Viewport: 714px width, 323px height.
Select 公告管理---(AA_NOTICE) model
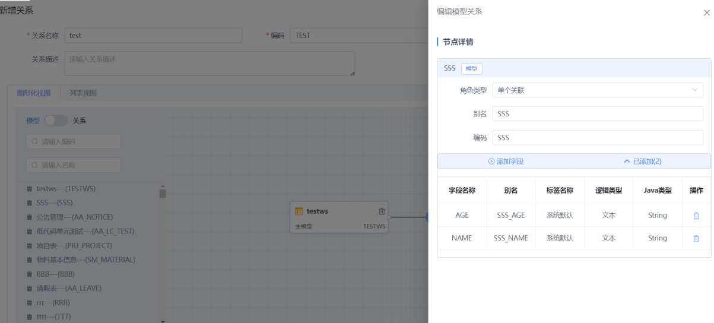click(x=75, y=217)
